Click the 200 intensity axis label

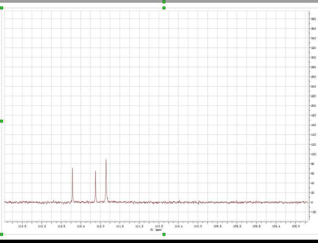click(313, 106)
